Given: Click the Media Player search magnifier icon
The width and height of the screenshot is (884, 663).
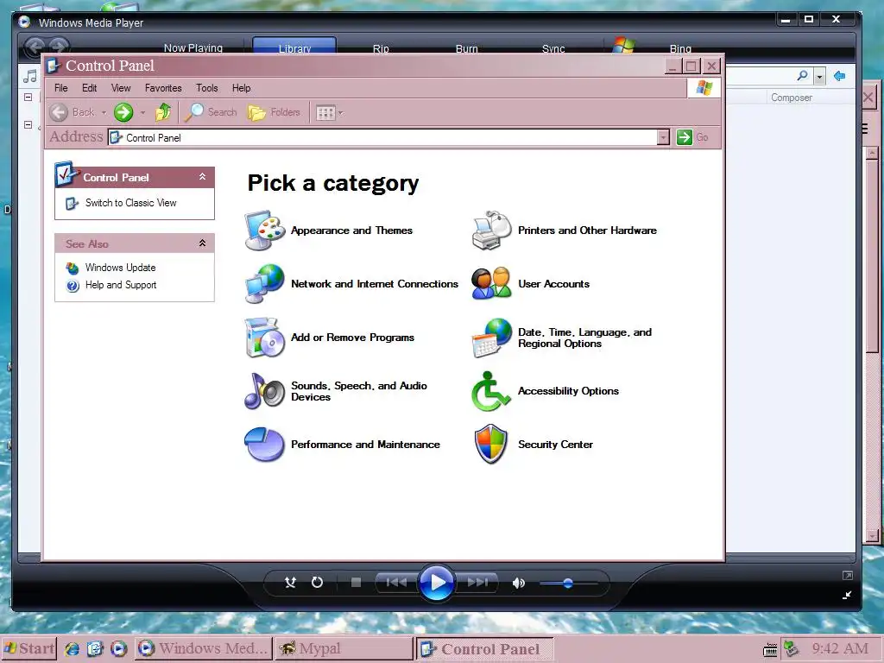Looking at the screenshot, I should click(802, 76).
